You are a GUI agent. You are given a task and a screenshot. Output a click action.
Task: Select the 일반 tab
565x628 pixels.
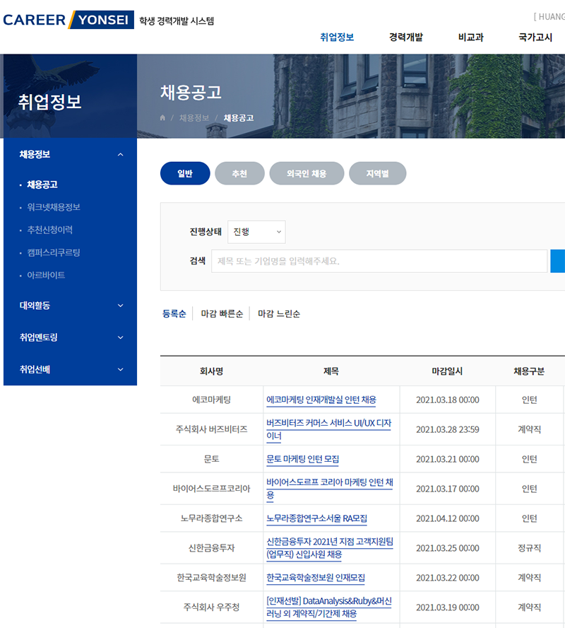(185, 173)
